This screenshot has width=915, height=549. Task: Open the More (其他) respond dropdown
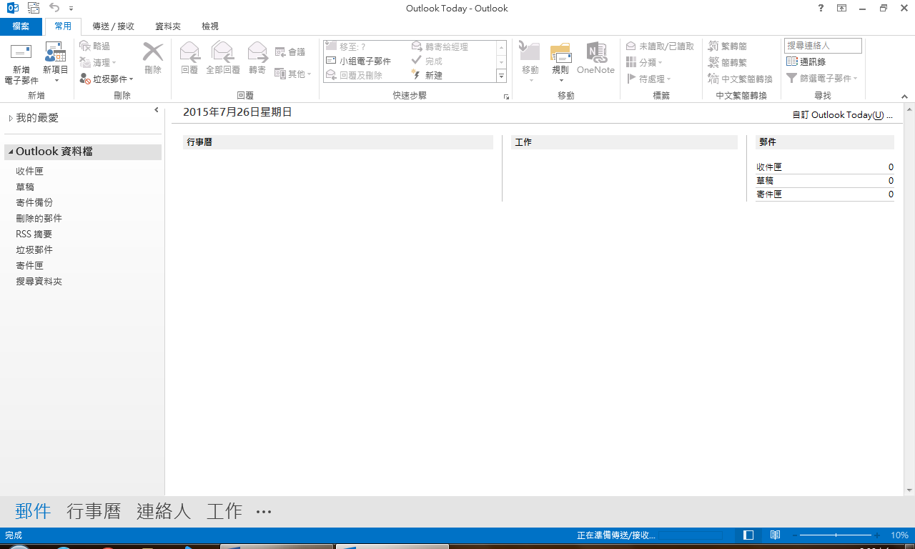pos(293,74)
